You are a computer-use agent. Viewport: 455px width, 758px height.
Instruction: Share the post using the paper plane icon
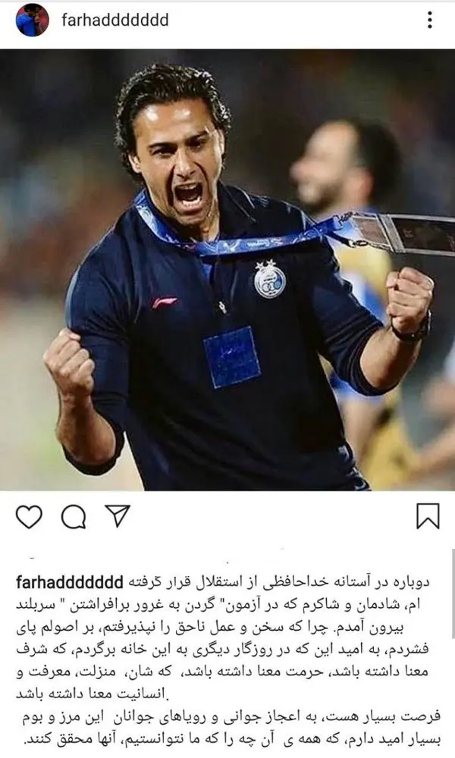pyautogui.click(x=118, y=515)
